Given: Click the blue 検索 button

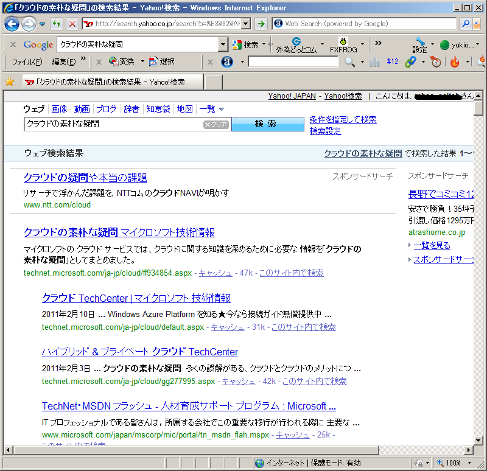Looking at the screenshot, I should [267, 124].
